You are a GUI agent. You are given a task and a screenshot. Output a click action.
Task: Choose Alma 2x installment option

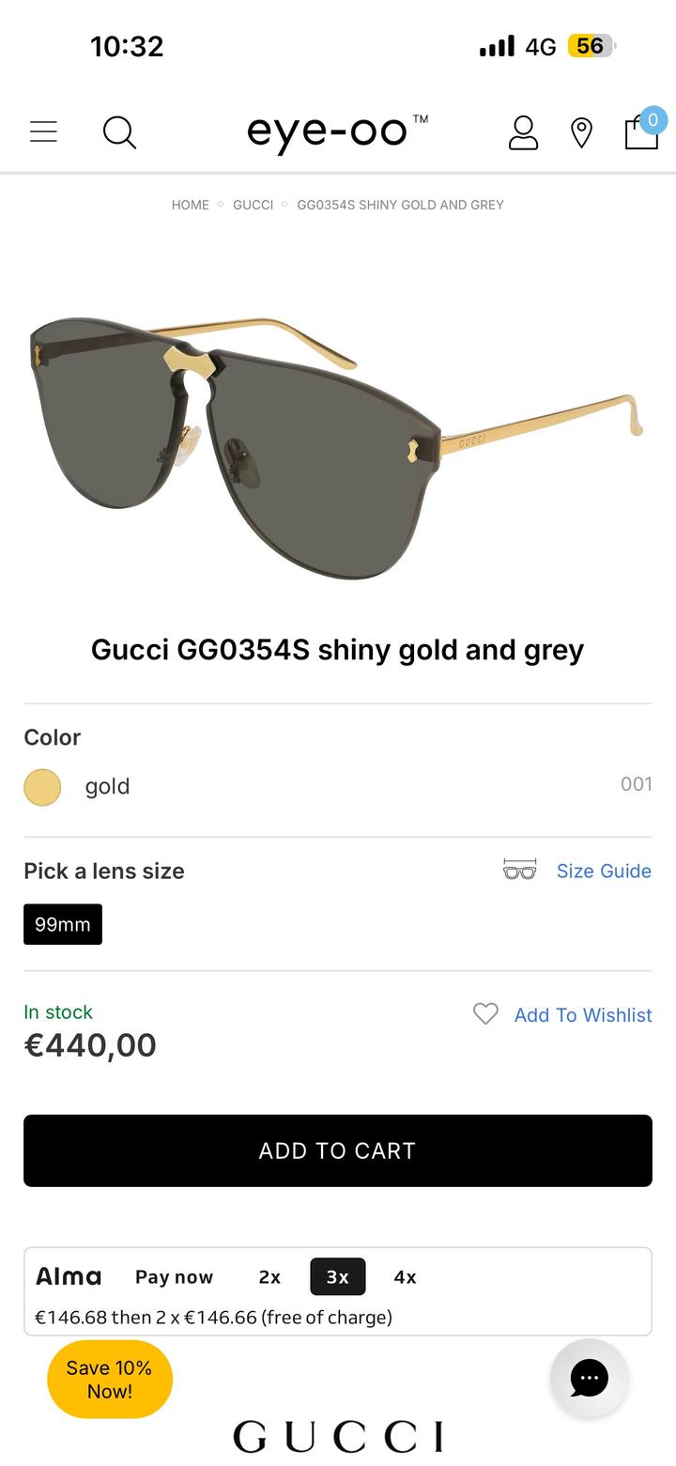[x=269, y=1277]
